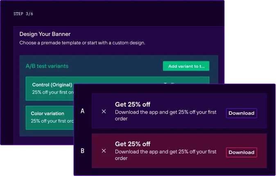The image size is (276, 176).
Task: Select the Color variation variant title
Action: (48, 114)
